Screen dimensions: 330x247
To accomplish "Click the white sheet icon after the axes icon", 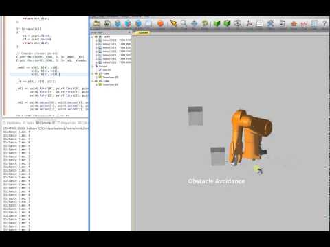I will (259, 23).
